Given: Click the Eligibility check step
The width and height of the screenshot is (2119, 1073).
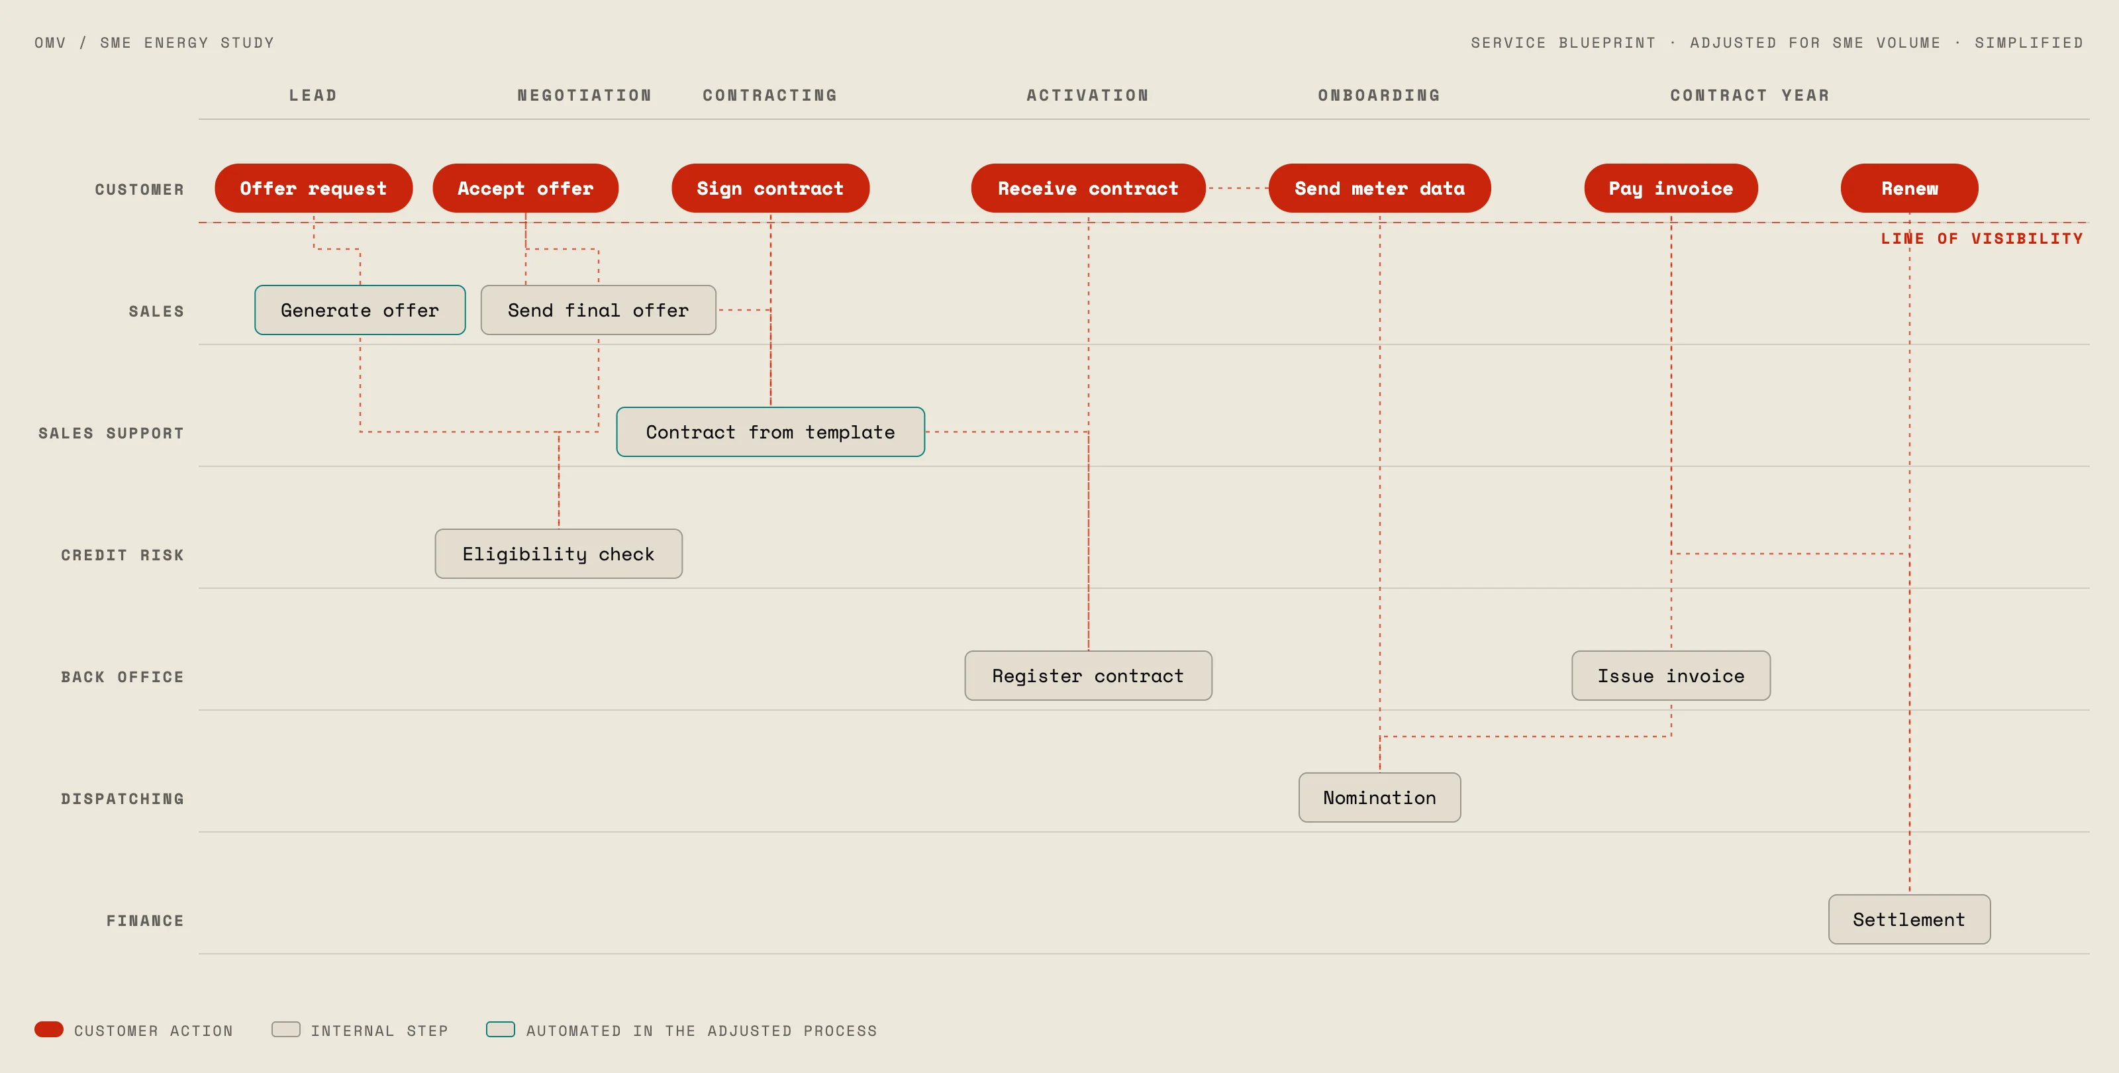Looking at the screenshot, I should (558, 554).
